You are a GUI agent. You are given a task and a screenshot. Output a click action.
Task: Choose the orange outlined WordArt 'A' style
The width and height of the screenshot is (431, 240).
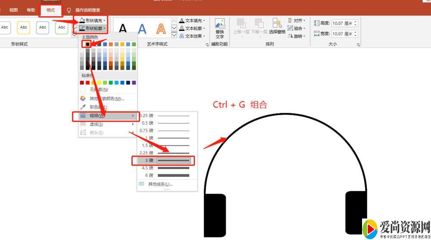pyautogui.click(x=161, y=29)
